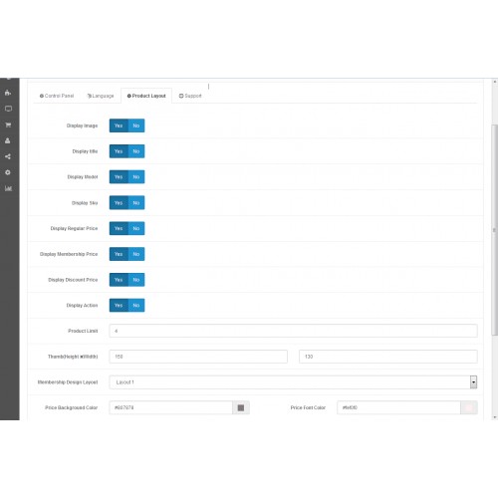Click the page's vertical scrollbar down arrow
This screenshot has height=498, width=498.
pos(495,417)
